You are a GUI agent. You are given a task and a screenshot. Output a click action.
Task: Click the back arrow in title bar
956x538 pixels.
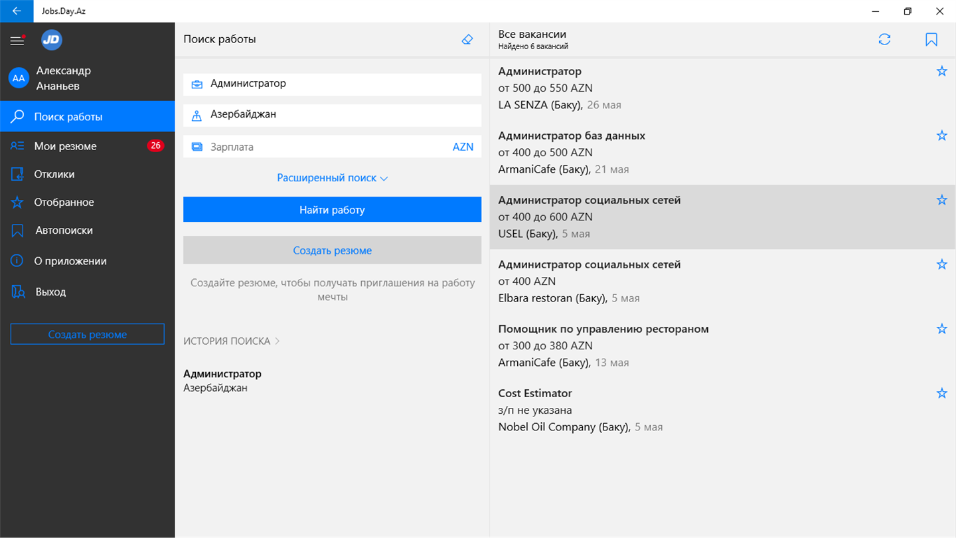17,11
